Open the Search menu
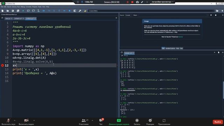This screenshot has height=126, width=224. click(9, 7)
